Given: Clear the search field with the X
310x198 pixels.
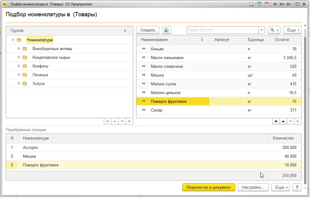Looking at the screenshot, I should 262,30.
